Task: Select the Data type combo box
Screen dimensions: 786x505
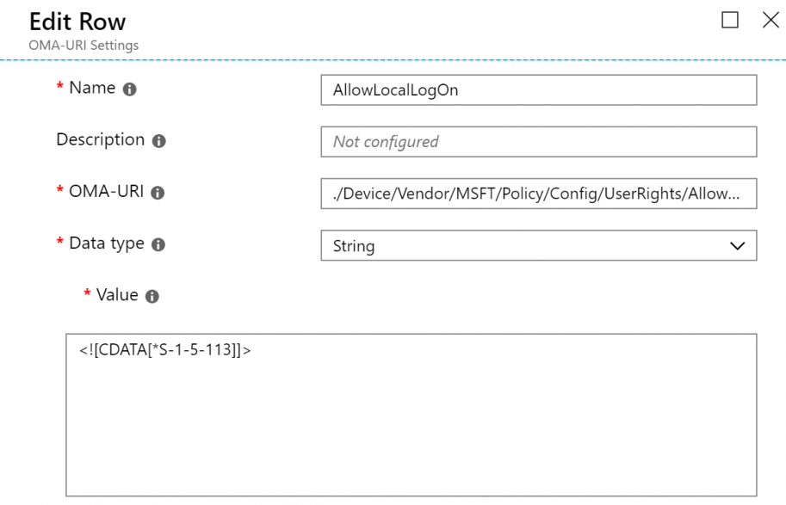Action: pyautogui.click(x=538, y=246)
